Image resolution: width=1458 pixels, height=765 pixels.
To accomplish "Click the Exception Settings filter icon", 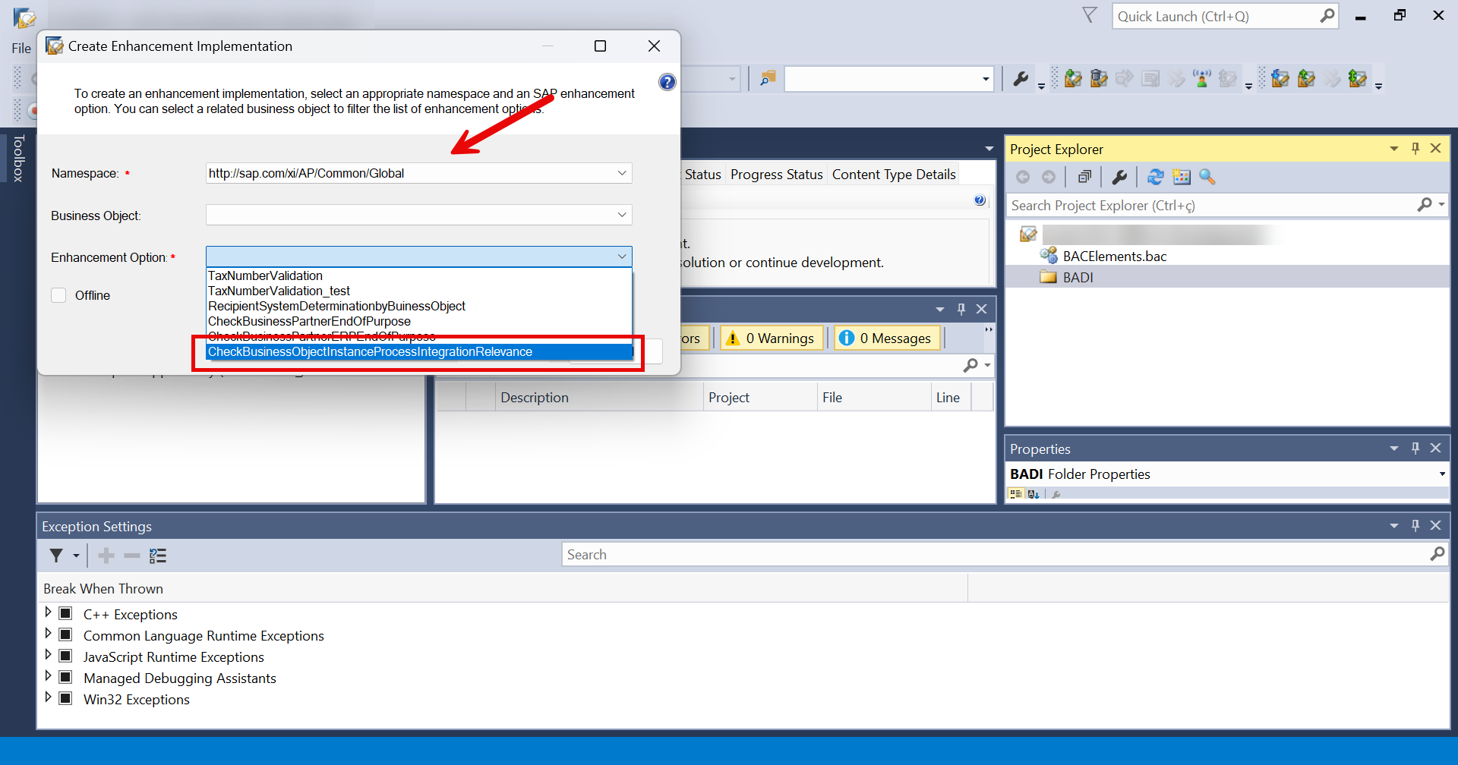I will click(x=56, y=556).
